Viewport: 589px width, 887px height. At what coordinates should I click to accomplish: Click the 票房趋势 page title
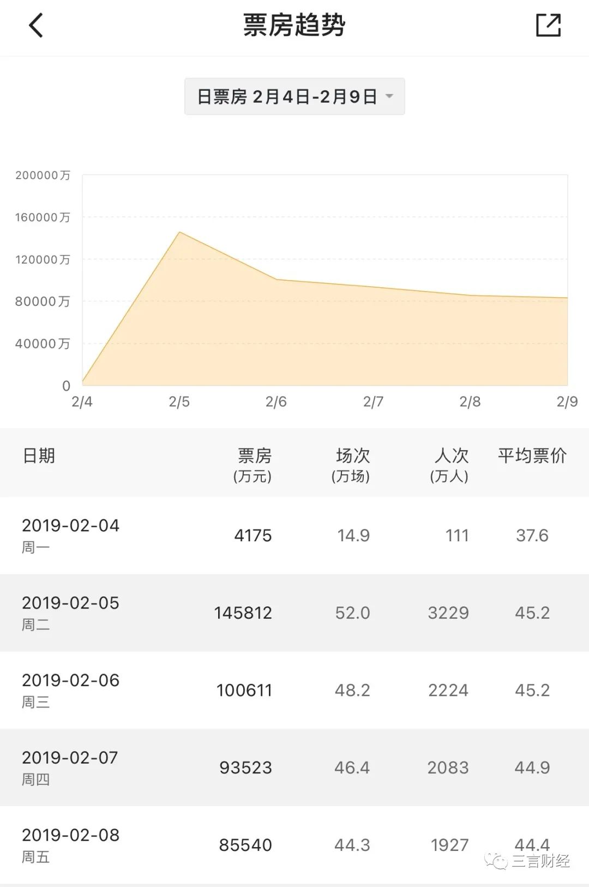click(294, 26)
